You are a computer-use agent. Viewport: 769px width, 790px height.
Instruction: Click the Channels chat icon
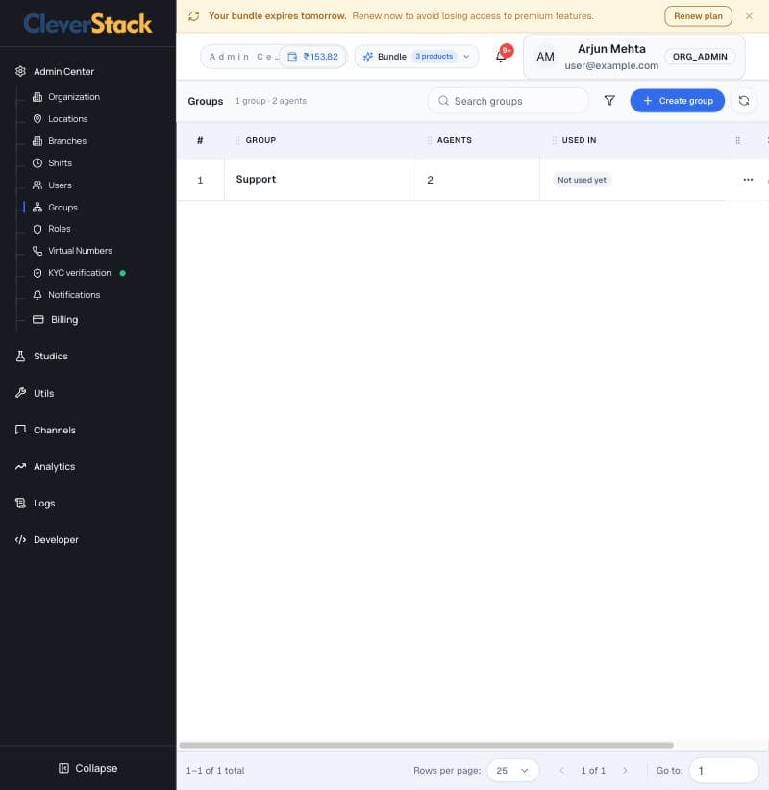(20, 430)
